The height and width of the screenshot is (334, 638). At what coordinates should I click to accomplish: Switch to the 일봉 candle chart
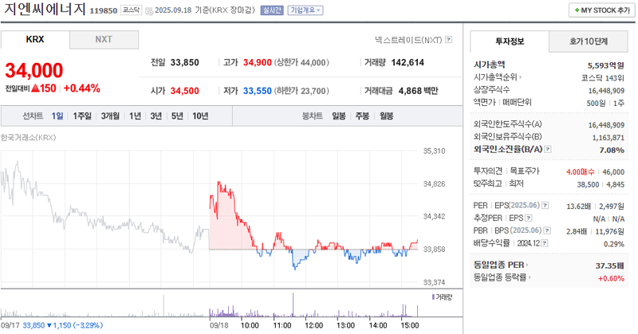(x=339, y=116)
